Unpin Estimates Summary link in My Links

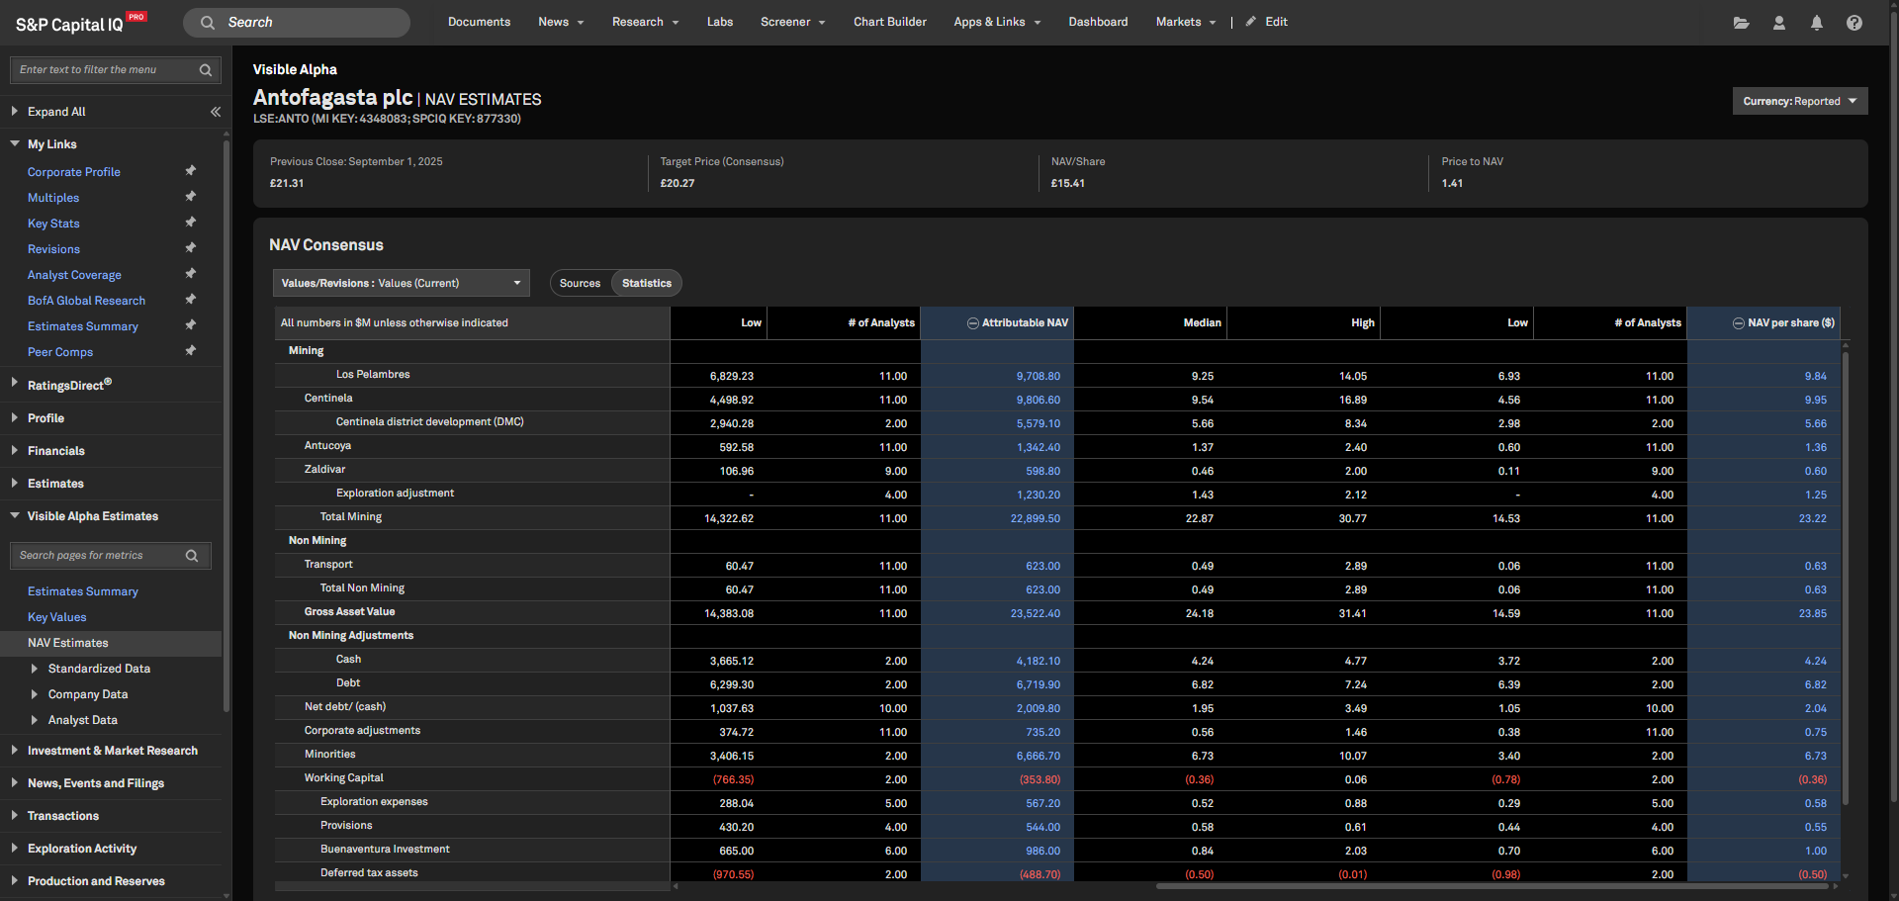click(191, 325)
